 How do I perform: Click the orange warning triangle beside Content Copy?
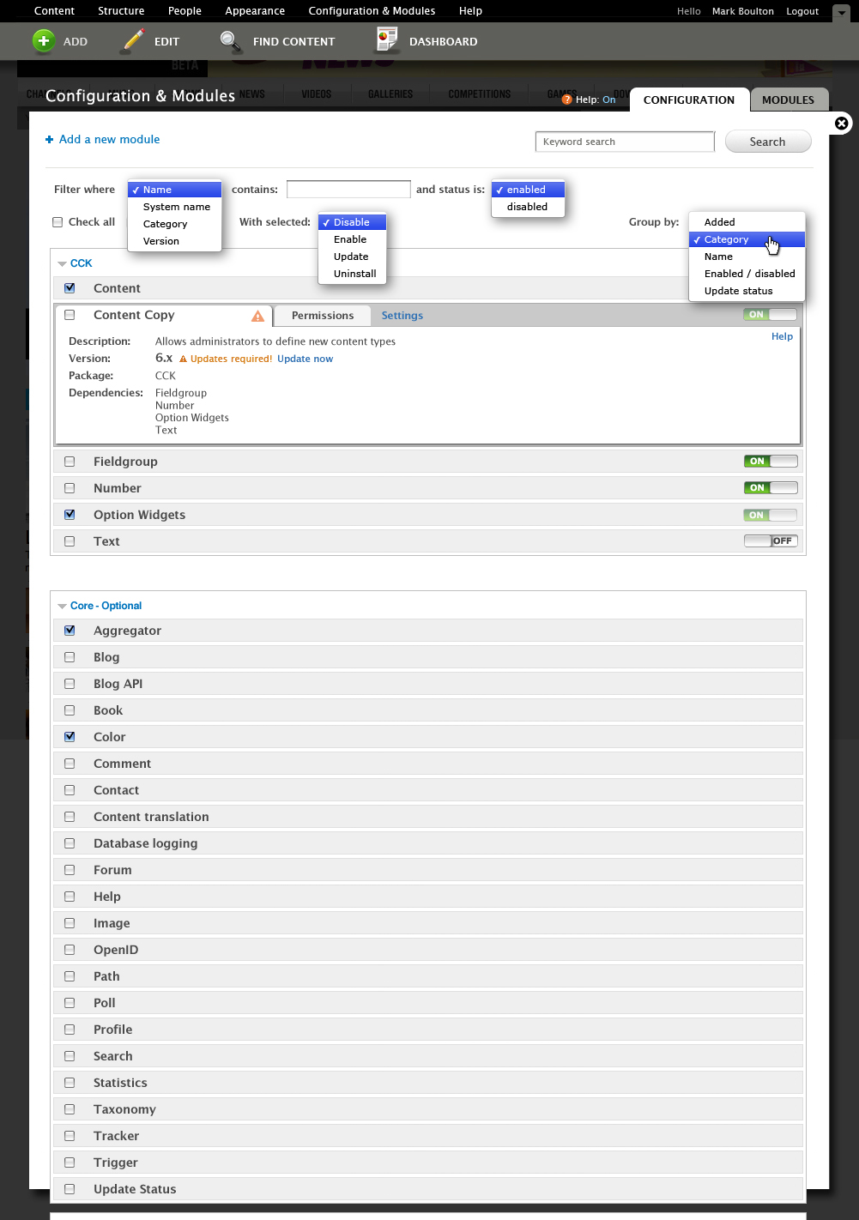(x=257, y=316)
